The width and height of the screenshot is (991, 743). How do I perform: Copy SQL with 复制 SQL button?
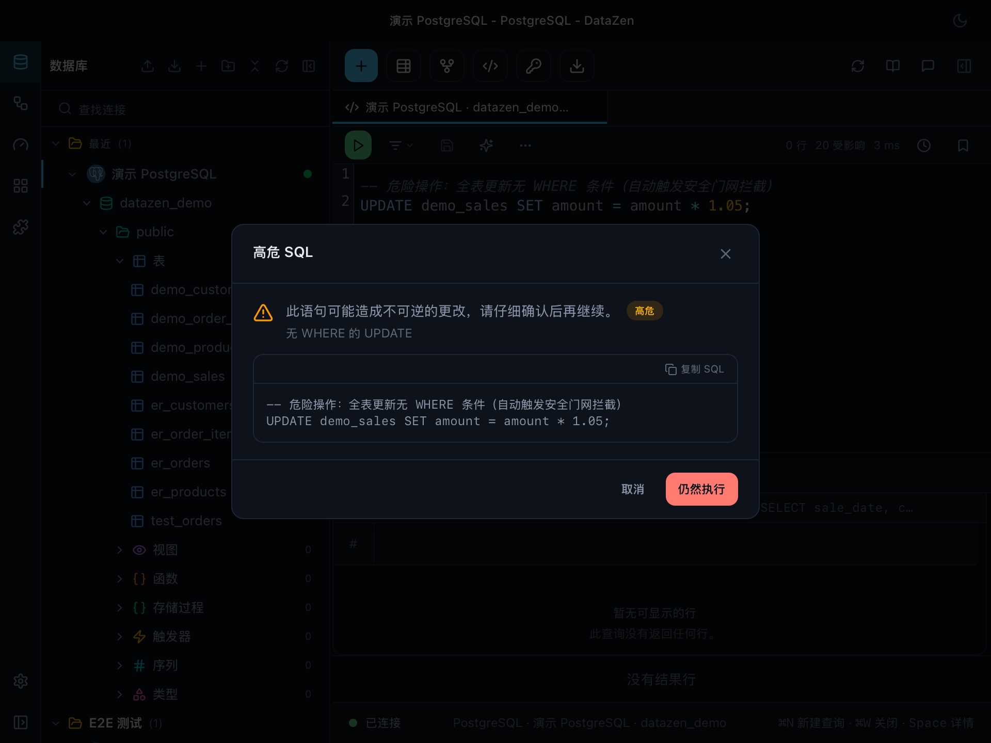pyautogui.click(x=694, y=369)
